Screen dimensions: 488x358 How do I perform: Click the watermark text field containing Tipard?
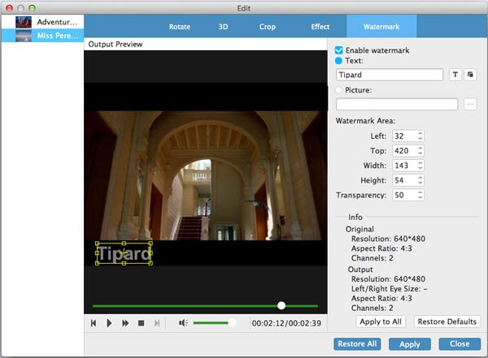389,75
